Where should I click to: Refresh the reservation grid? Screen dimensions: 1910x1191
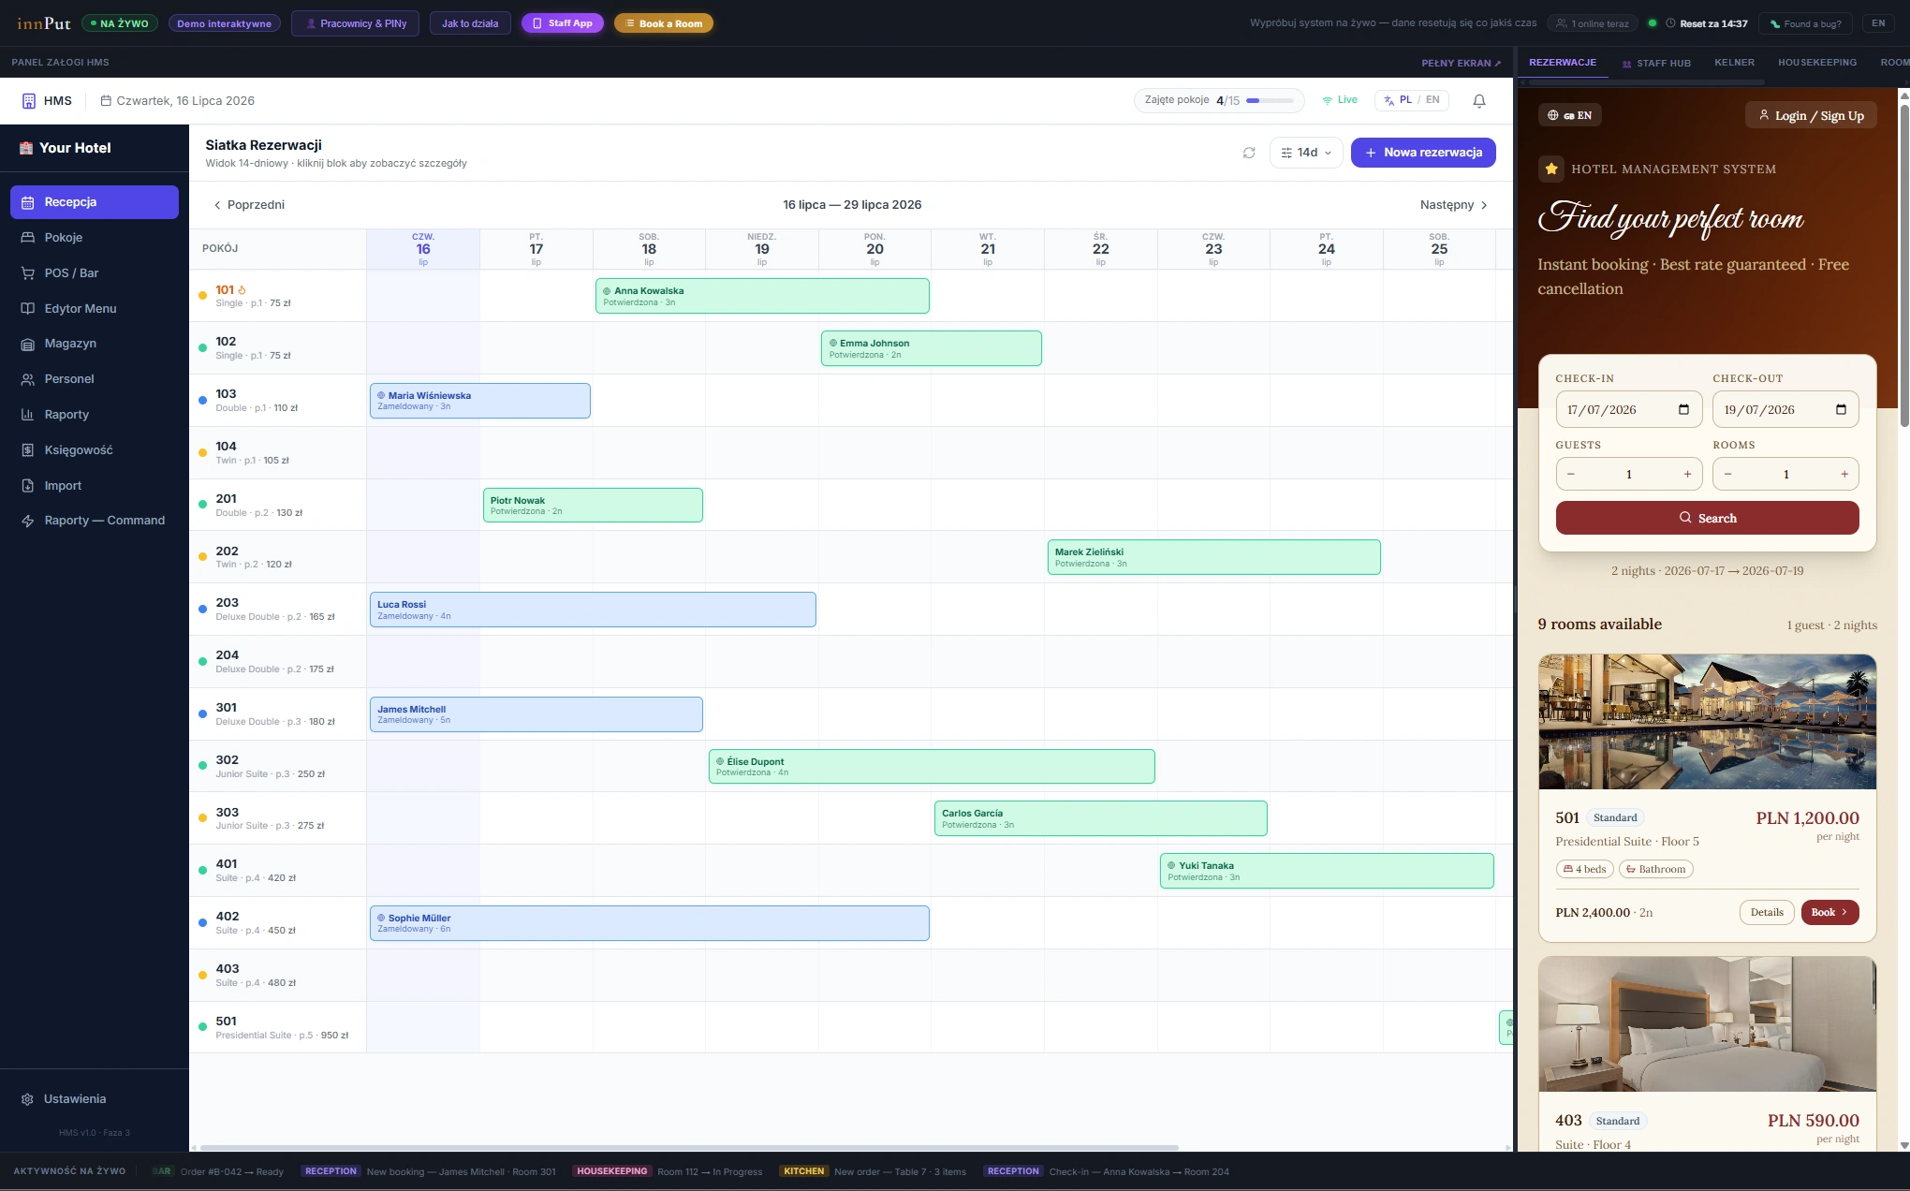(1249, 153)
